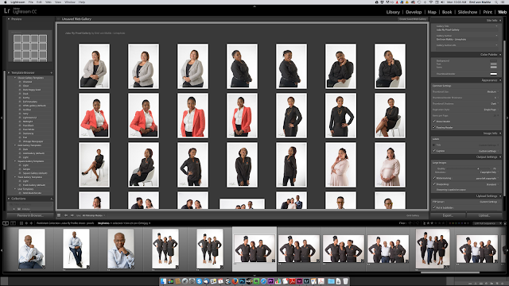Open Thumbnail Shadows Dark dropdown

point(495,104)
